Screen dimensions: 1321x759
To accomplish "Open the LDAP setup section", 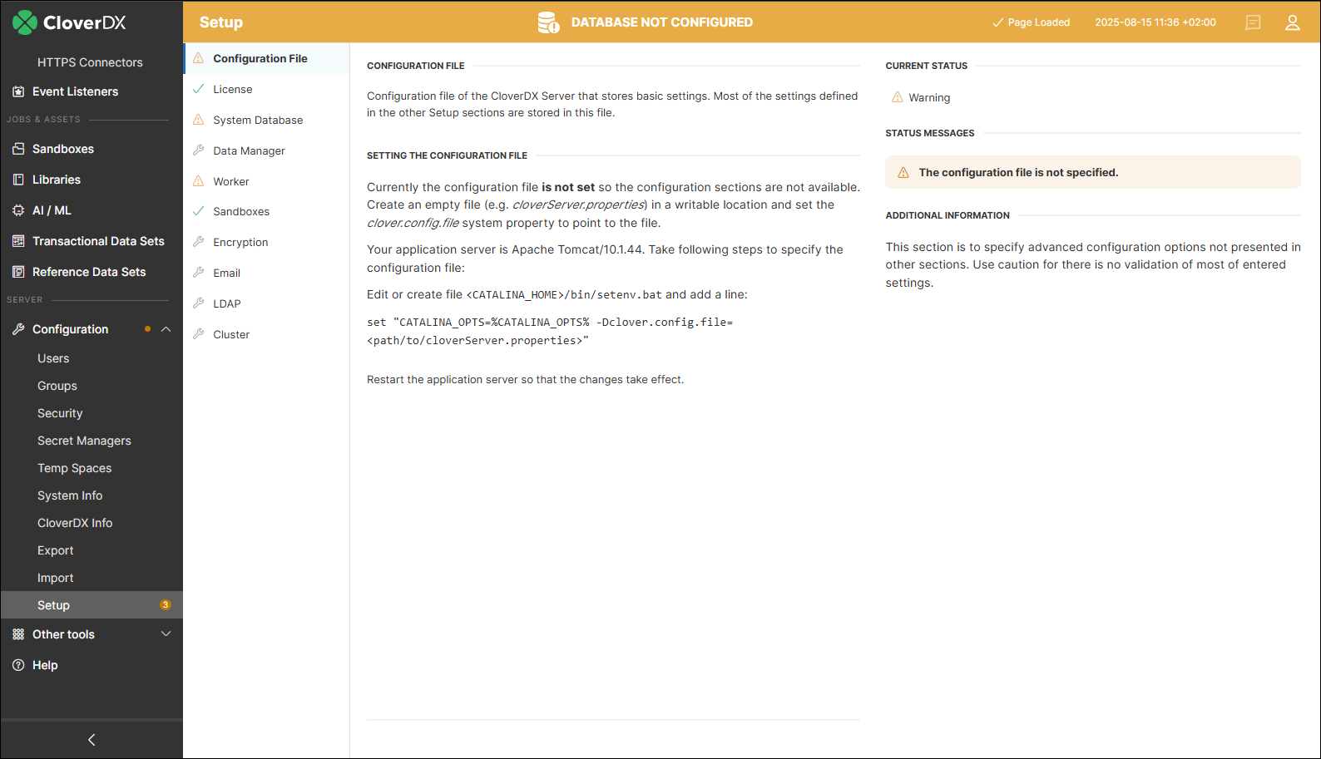I will click(x=227, y=303).
